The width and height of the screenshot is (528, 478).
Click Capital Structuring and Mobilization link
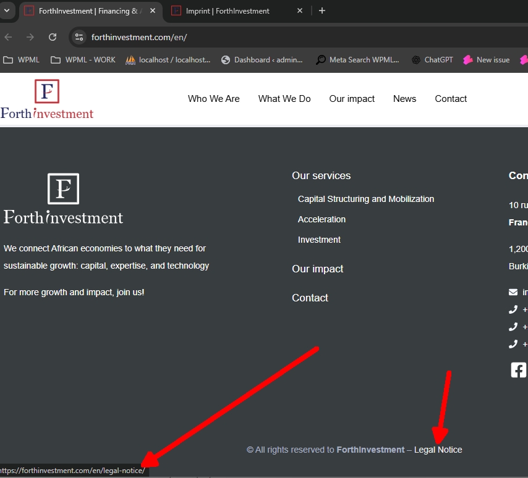point(366,199)
